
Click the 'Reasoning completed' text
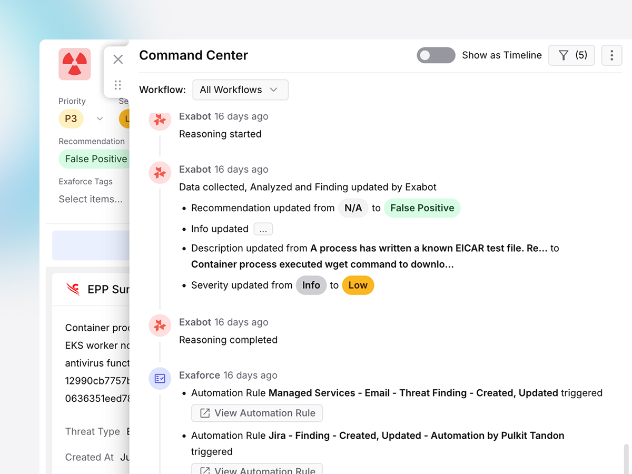pos(228,340)
